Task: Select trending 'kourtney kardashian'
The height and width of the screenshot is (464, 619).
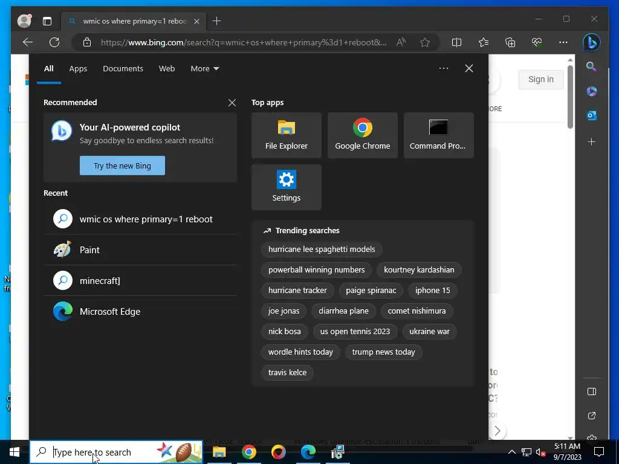Action: (419, 270)
